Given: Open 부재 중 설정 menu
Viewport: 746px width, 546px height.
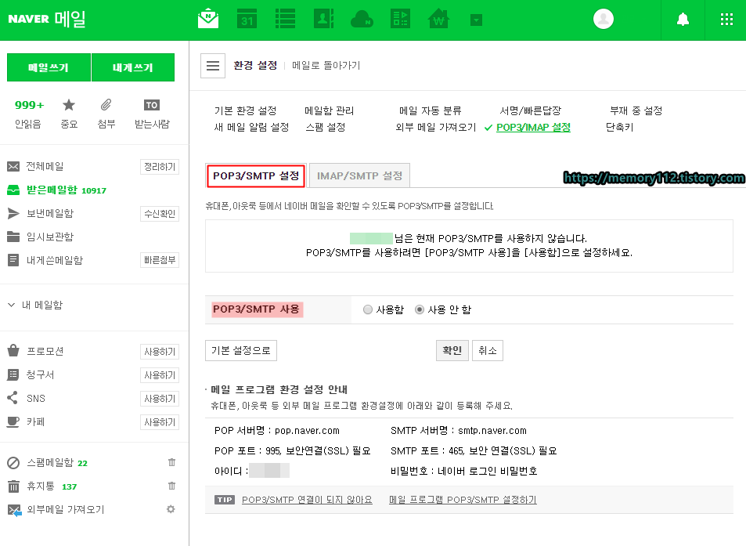Looking at the screenshot, I should (x=636, y=110).
